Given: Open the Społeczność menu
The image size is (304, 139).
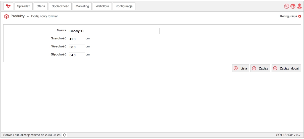Looking at the screenshot, I should tap(60, 6).
